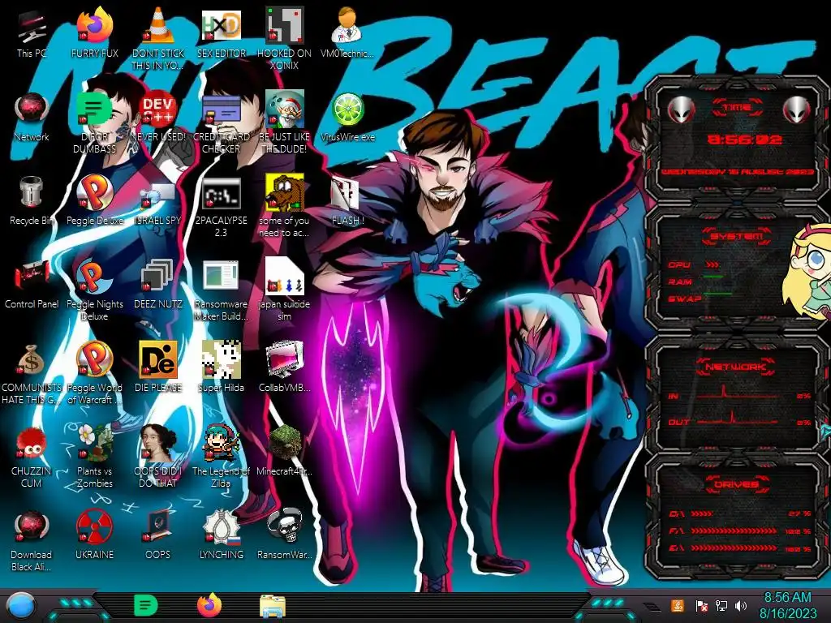Viewport: 831px width, 623px height.
Task: Open the Action Center flag in the tray
Action: click(702, 606)
